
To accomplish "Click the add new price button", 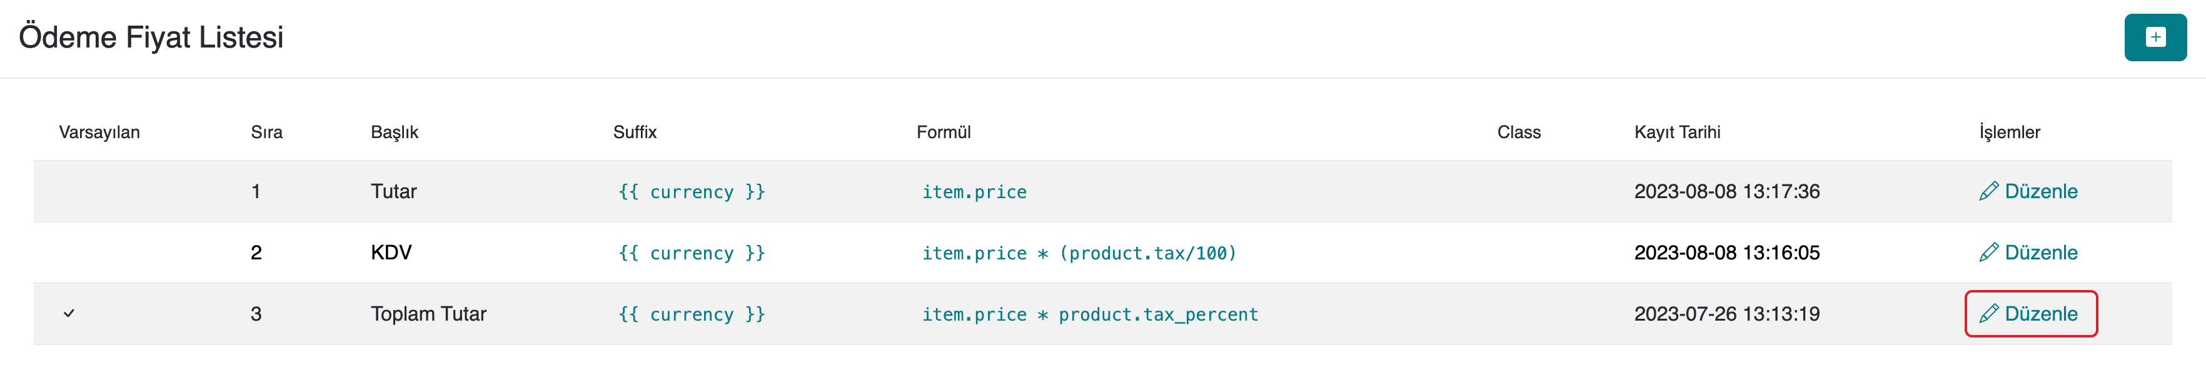I will [x=2155, y=37].
